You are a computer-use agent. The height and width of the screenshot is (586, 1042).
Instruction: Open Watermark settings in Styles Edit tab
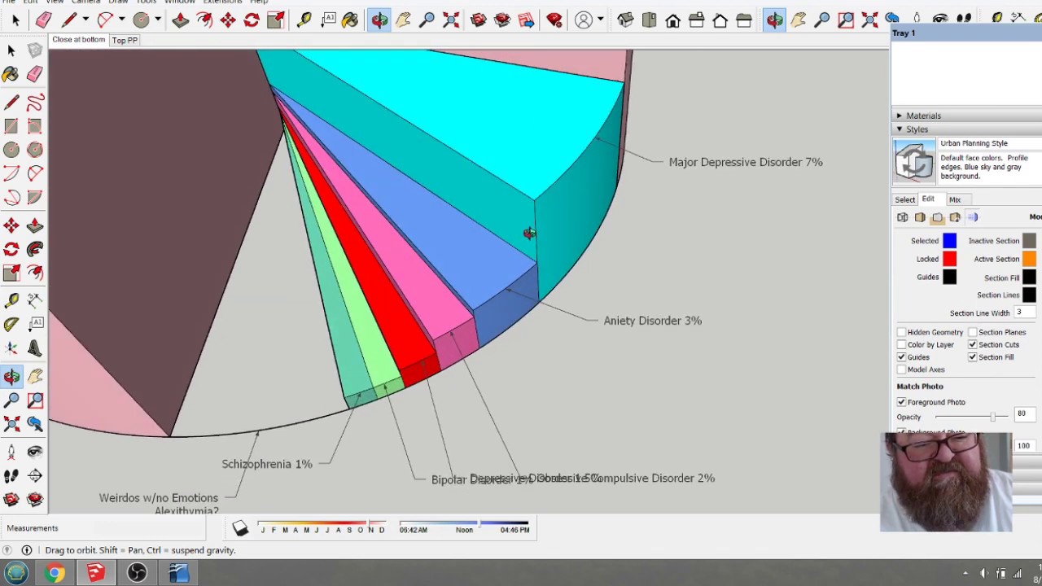(955, 217)
